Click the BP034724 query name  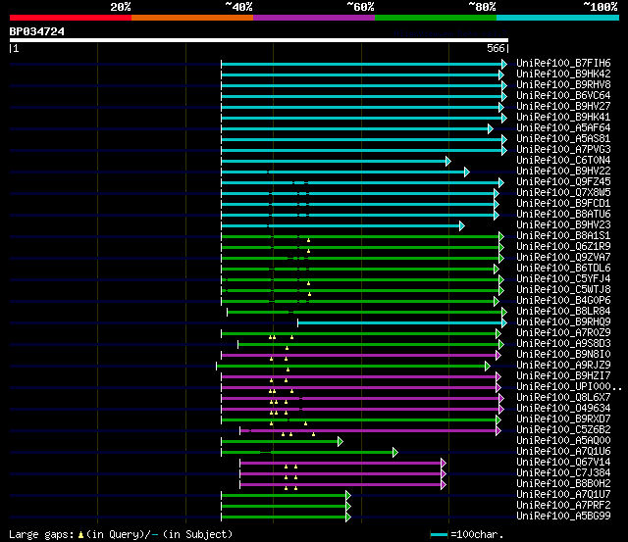[x=37, y=32]
